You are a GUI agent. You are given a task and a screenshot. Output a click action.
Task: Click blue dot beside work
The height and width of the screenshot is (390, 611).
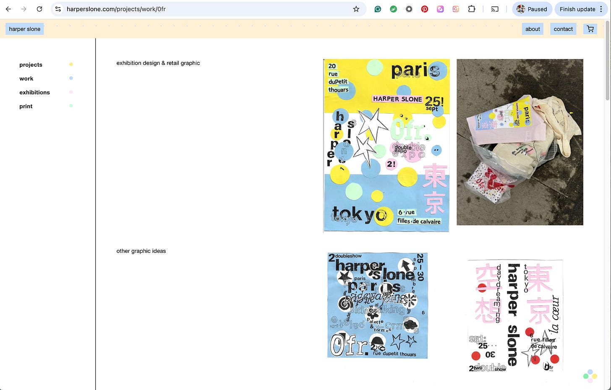click(x=71, y=78)
